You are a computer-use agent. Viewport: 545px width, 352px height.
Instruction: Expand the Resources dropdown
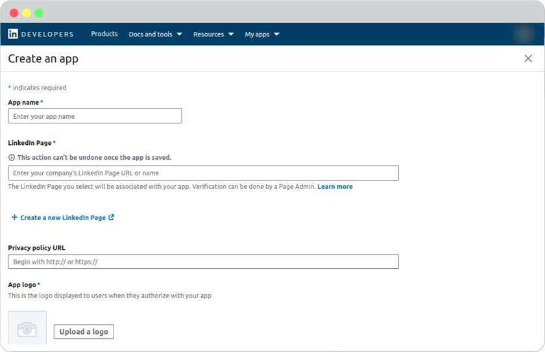coord(213,34)
